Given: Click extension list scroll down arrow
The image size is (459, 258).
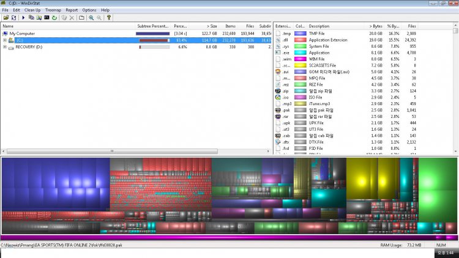Looking at the screenshot, I should coord(455,152).
